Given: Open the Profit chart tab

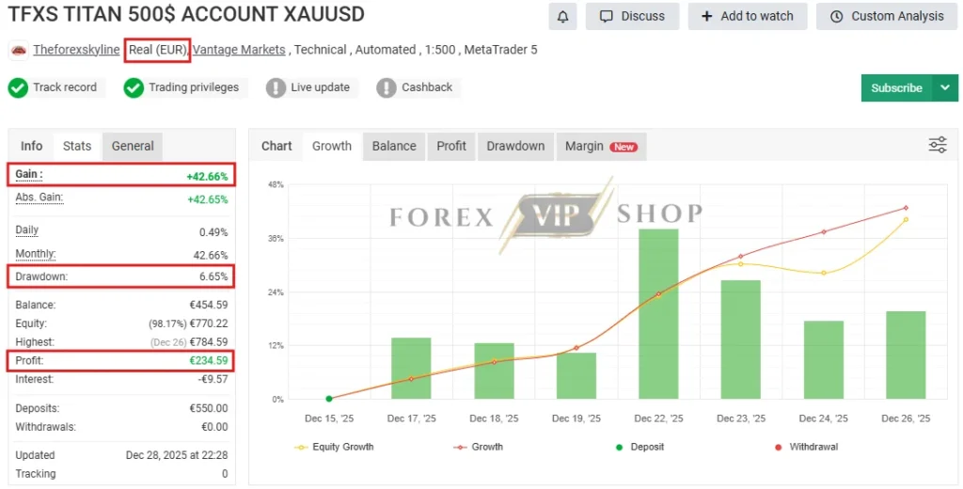Looking at the screenshot, I should click(451, 146).
